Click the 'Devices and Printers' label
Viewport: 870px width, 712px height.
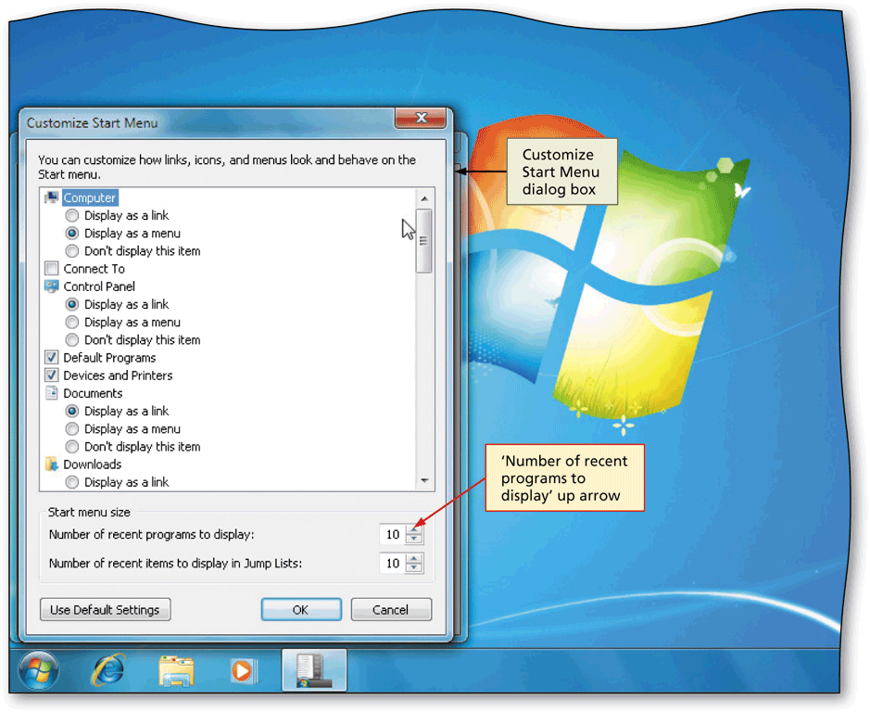point(118,375)
